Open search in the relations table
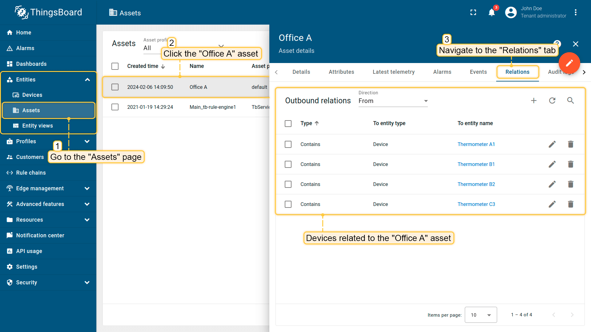 570,101
